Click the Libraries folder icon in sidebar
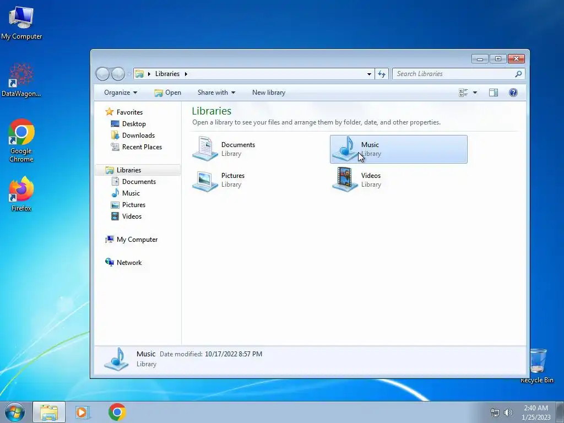The height and width of the screenshot is (423, 564). tap(110, 170)
